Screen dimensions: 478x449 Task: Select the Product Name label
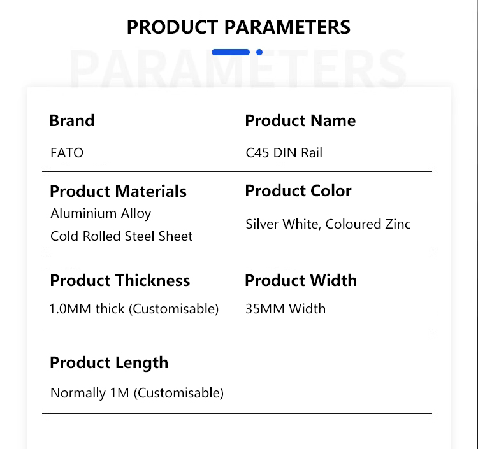300,121
